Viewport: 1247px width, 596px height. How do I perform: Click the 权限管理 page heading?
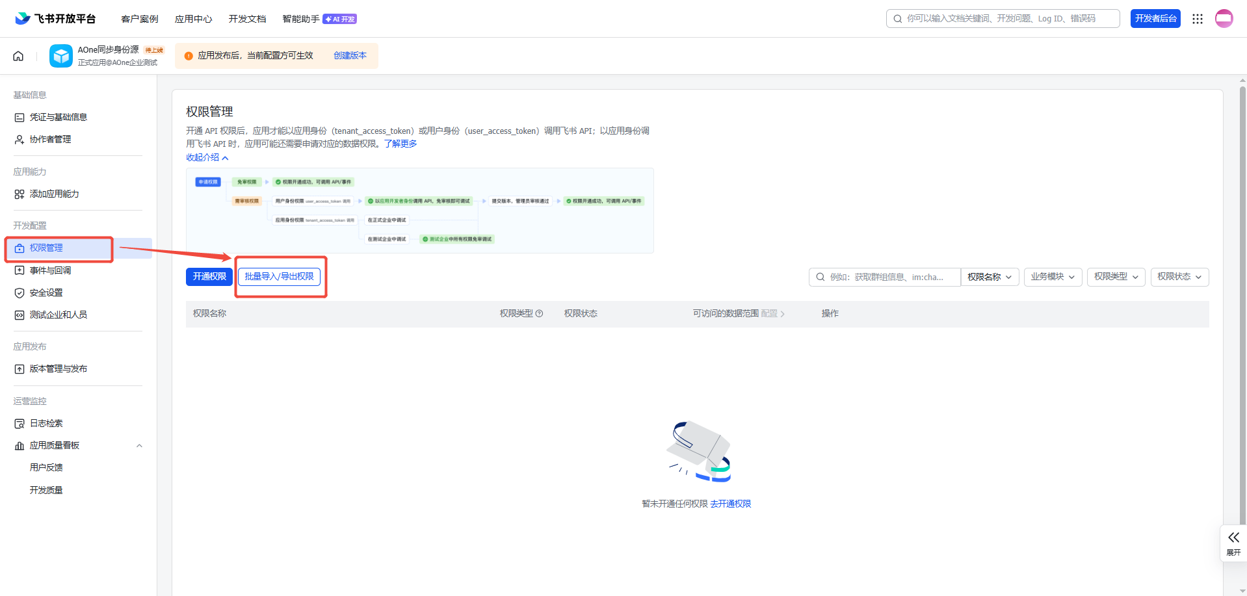(x=209, y=112)
